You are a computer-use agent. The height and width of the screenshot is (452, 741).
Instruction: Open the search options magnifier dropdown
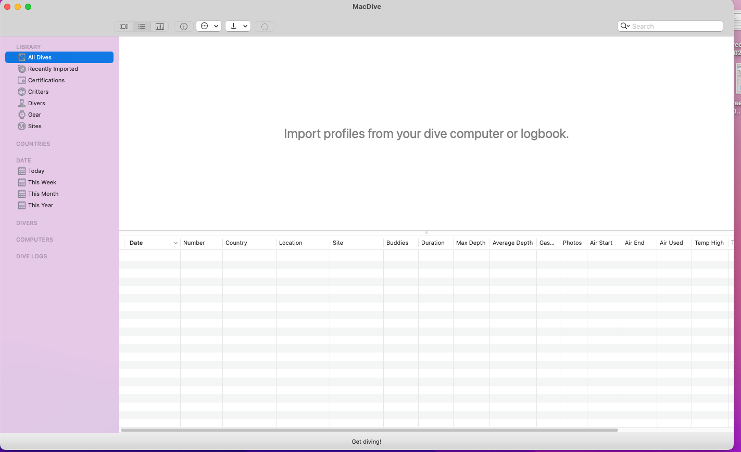coord(625,26)
